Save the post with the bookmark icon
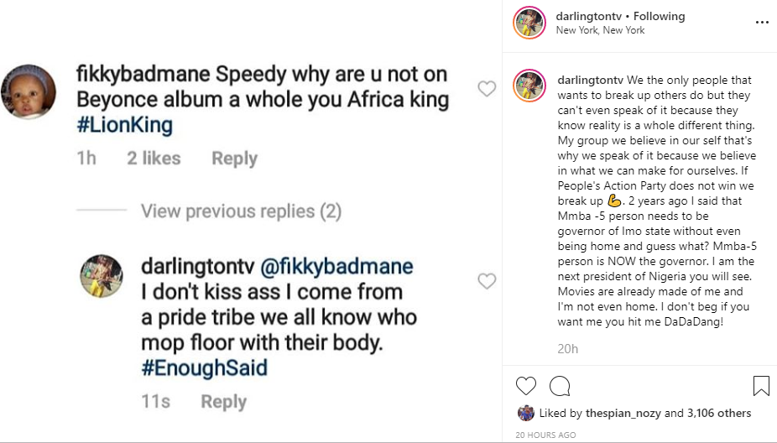This screenshot has height=443, width=777. click(x=761, y=386)
